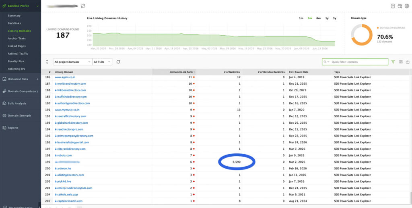Image resolution: width=412 pixels, height=208 pixels.
Task: Click the vertical scrollbar thumb of the table
Action: (410, 197)
